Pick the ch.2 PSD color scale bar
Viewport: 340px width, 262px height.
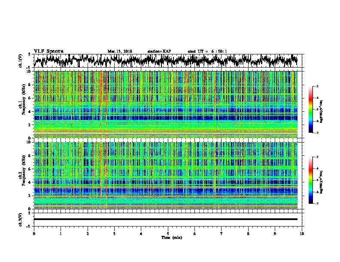click(311, 180)
